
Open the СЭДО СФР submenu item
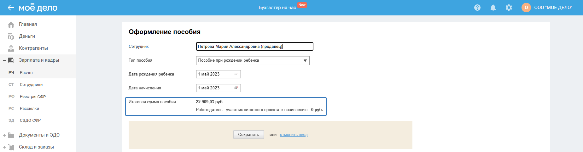30,121
